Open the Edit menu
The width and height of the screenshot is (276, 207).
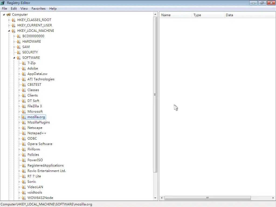(x=14, y=9)
